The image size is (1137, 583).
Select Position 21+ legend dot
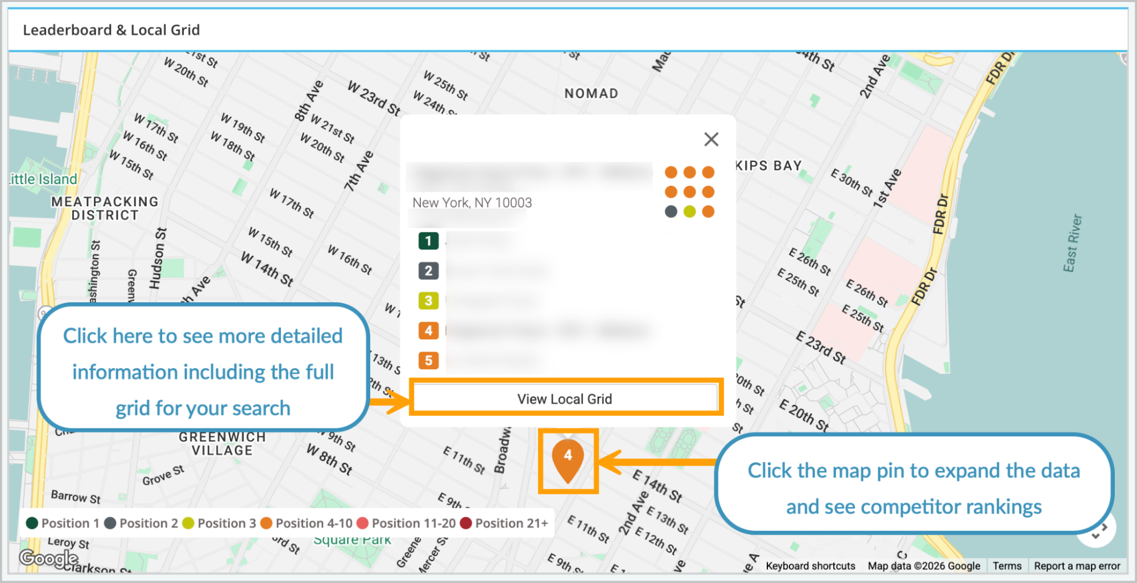click(x=466, y=523)
